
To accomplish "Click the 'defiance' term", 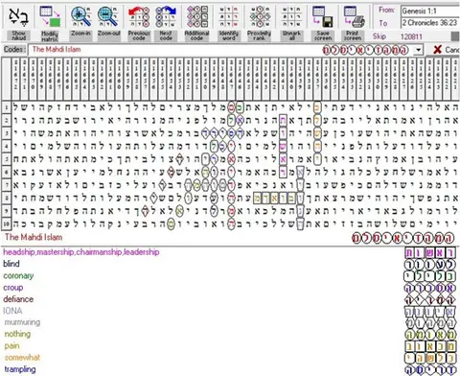I will click(18, 299).
